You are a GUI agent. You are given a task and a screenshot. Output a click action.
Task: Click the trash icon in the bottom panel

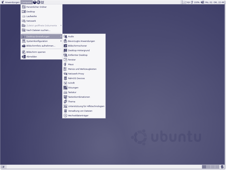coord(223,167)
